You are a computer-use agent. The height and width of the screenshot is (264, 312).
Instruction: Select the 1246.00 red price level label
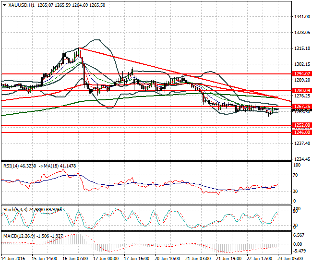click(302, 132)
